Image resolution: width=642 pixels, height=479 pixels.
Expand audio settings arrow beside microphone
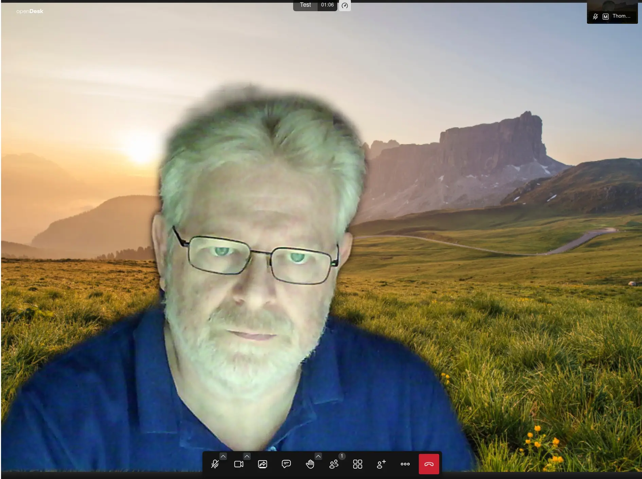click(223, 456)
